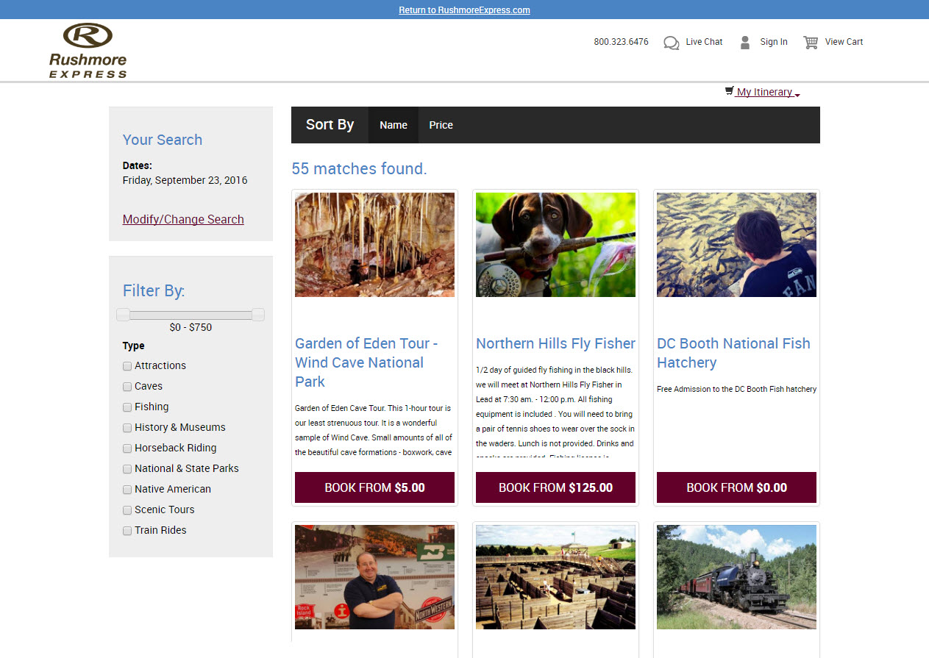Click the Modify/Change Search link
Image resolution: width=929 pixels, height=658 pixels.
tap(183, 219)
